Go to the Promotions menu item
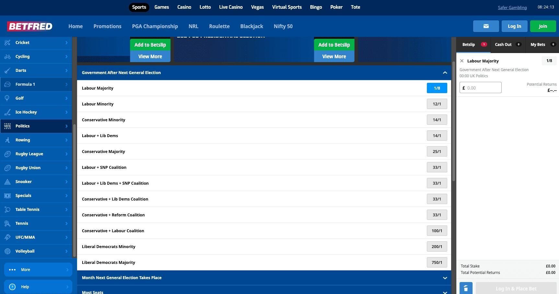Viewport: 559px width, 294px height. [x=108, y=26]
